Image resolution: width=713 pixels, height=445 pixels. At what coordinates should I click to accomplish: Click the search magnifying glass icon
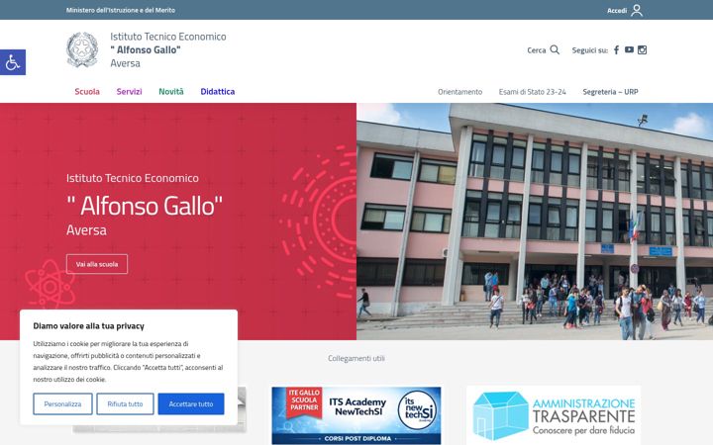(x=555, y=50)
